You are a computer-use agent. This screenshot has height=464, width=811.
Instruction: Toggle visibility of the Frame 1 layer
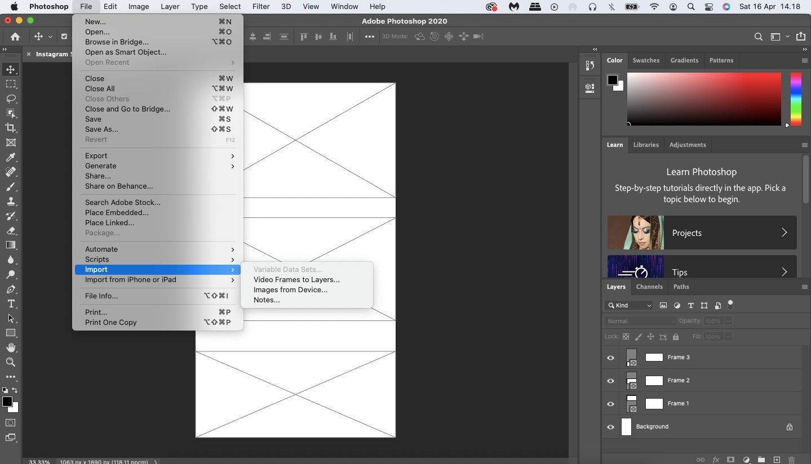click(610, 404)
